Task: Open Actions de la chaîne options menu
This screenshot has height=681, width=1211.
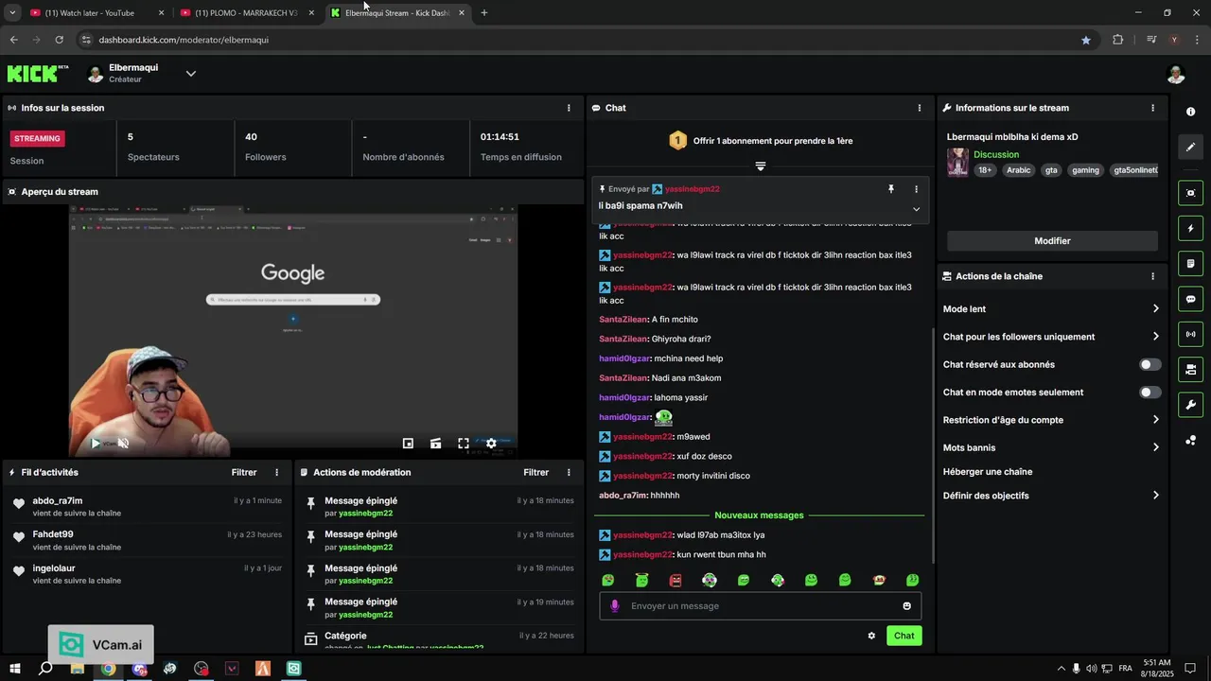Action: (1152, 276)
